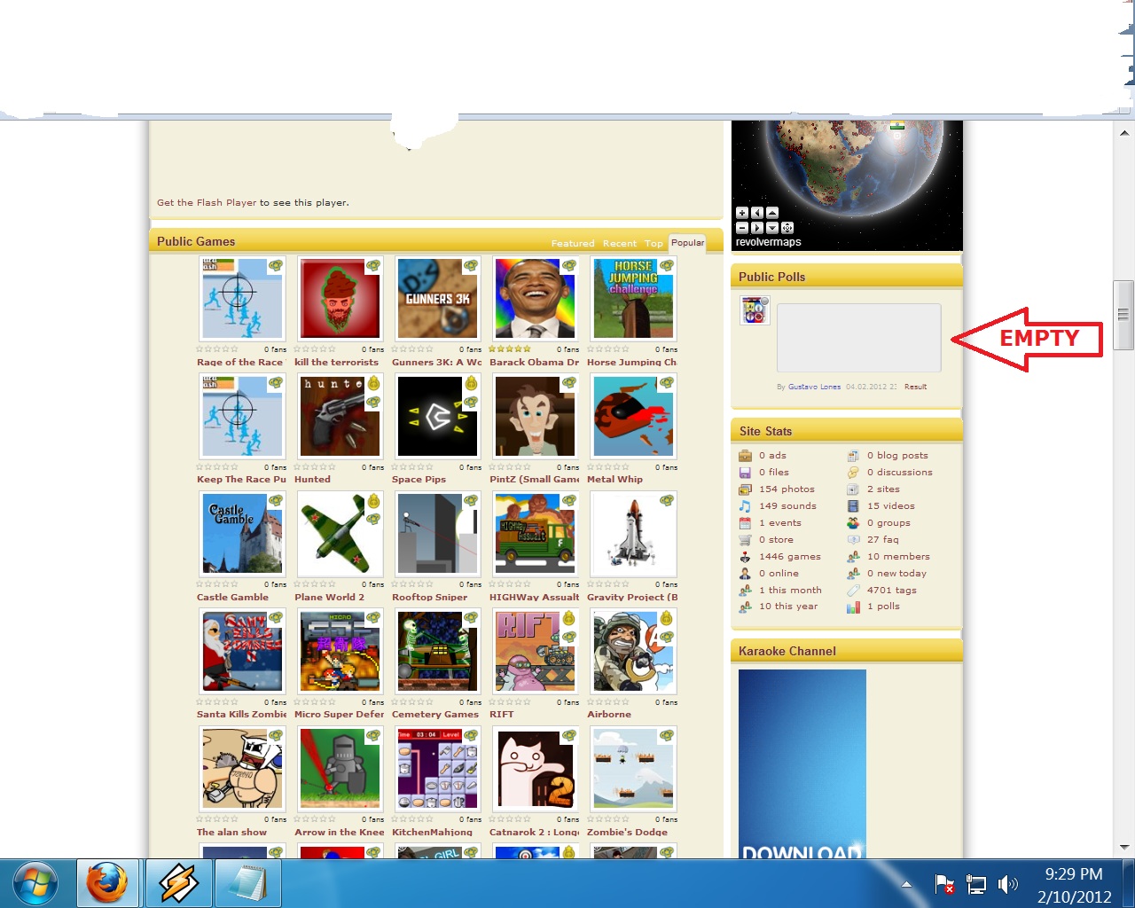Switch to the Top games tab
The width and height of the screenshot is (1135, 908).
(x=654, y=244)
